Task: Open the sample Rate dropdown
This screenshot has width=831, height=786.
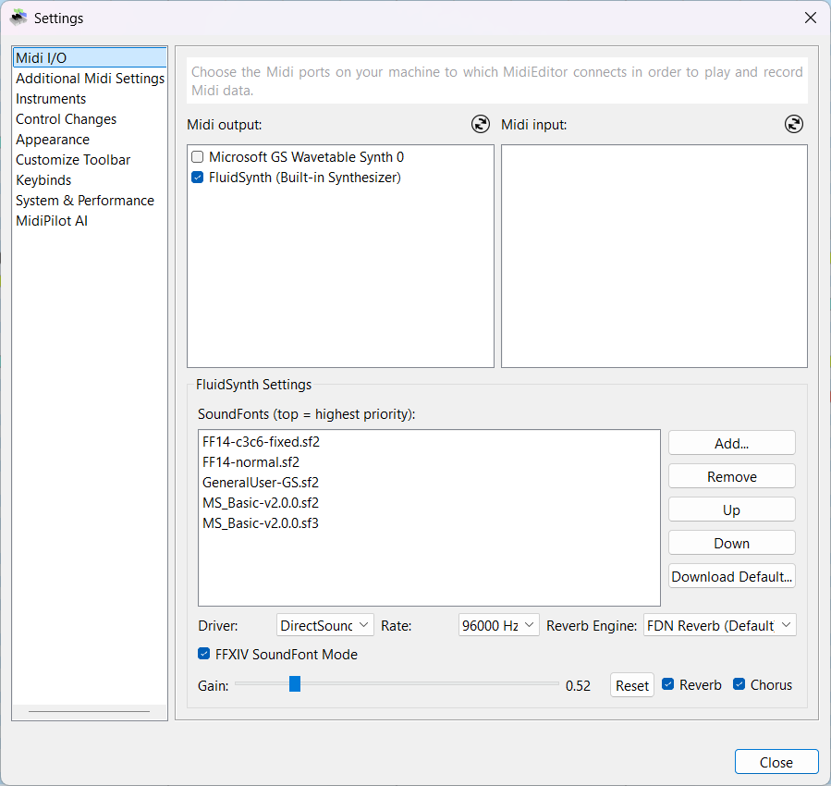Action: pos(498,624)
